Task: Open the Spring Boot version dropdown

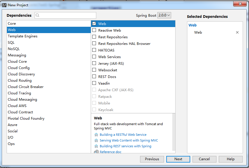Action: click(164, 15)
